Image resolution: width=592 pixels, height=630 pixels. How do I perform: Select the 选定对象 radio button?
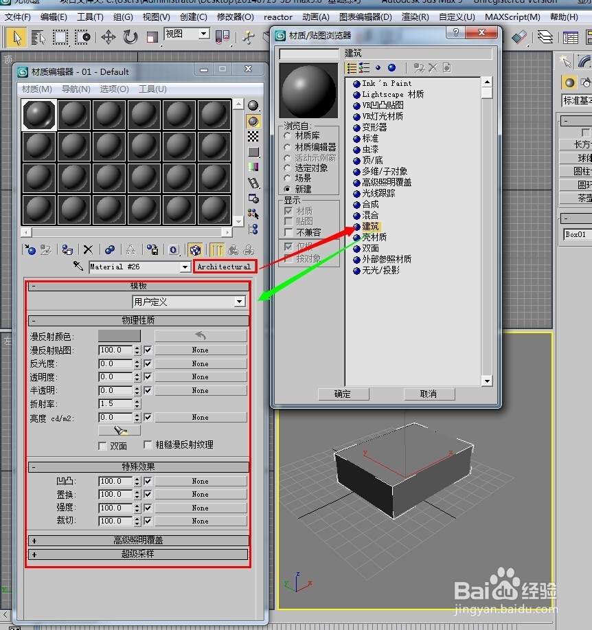287,168
